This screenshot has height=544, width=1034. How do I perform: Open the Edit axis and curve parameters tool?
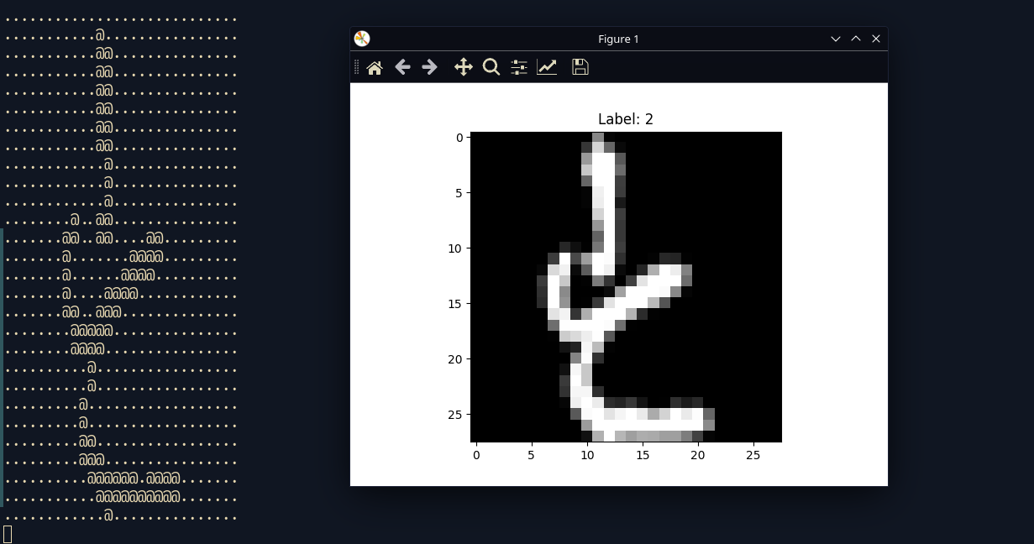coord(547,67)
